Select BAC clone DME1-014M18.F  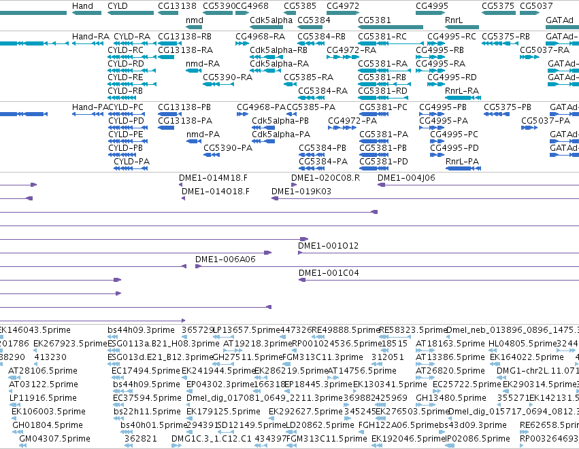213,178
